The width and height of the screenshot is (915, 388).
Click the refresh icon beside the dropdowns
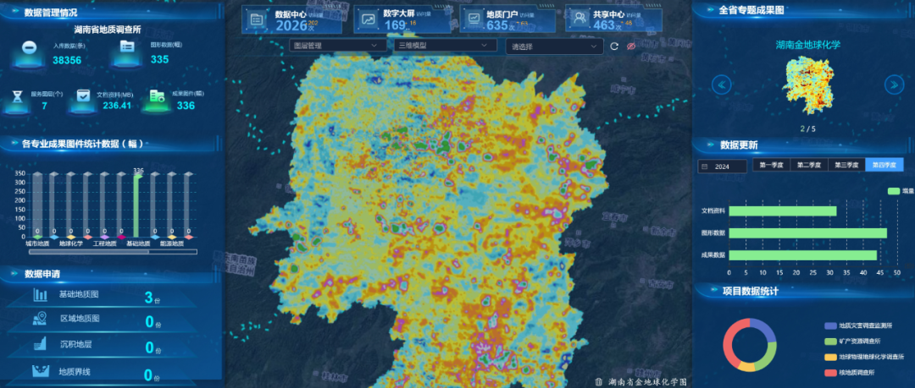(x=614, y=46)
